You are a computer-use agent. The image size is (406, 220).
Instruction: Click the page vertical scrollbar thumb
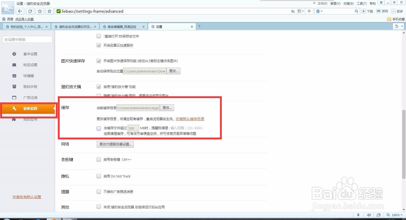point(404,144)
